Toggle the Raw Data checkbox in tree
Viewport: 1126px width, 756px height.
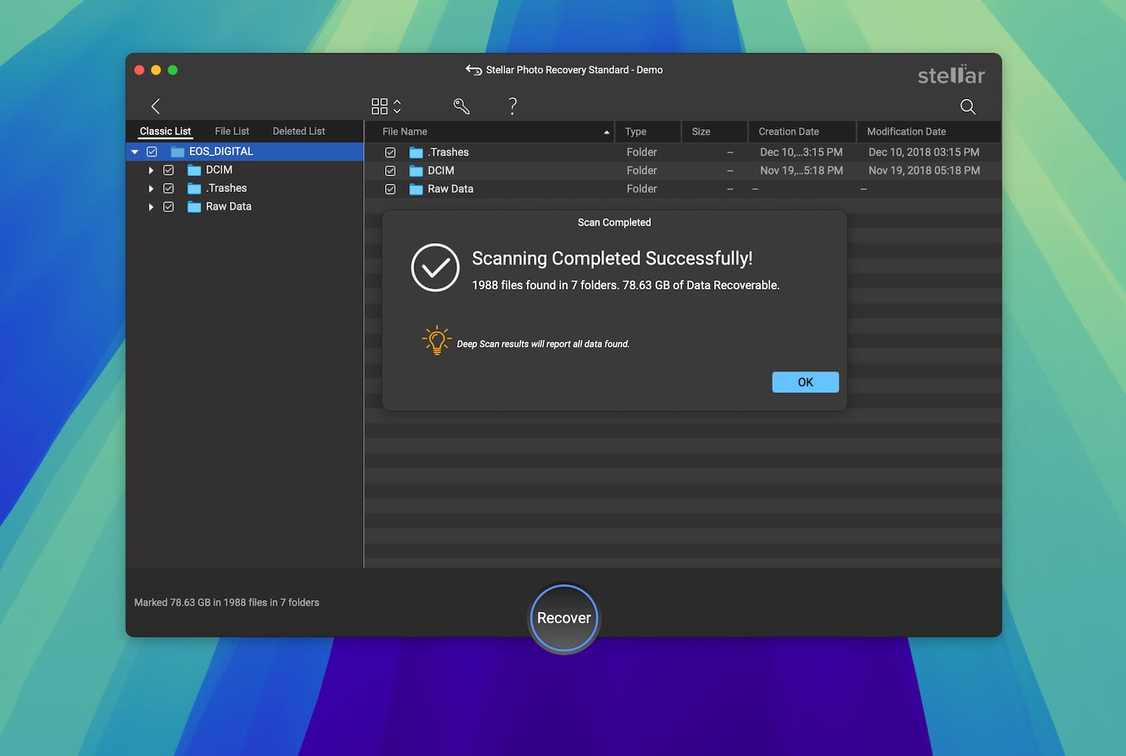[169, 207]
